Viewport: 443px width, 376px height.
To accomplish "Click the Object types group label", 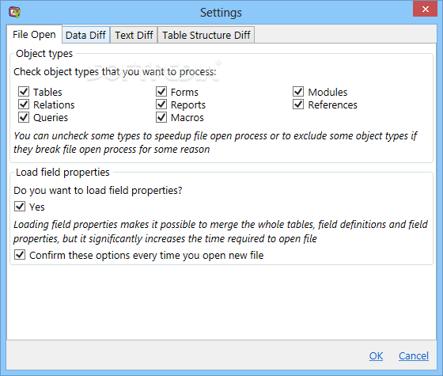I will (44, 54).
